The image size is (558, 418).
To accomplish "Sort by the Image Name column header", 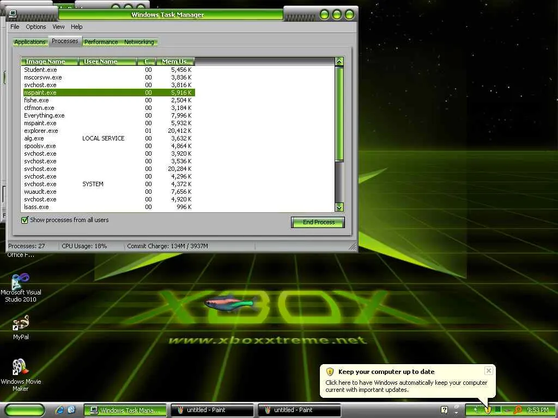I will tap(50, 62).
